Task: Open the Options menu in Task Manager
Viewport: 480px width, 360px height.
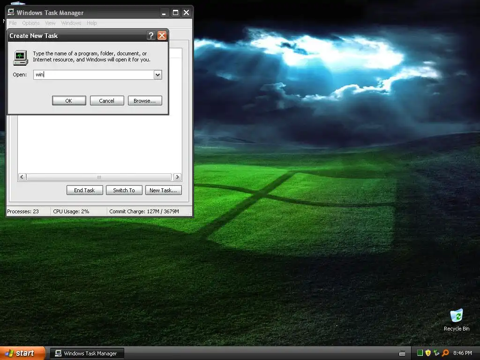Action: [x=31, y=23]
